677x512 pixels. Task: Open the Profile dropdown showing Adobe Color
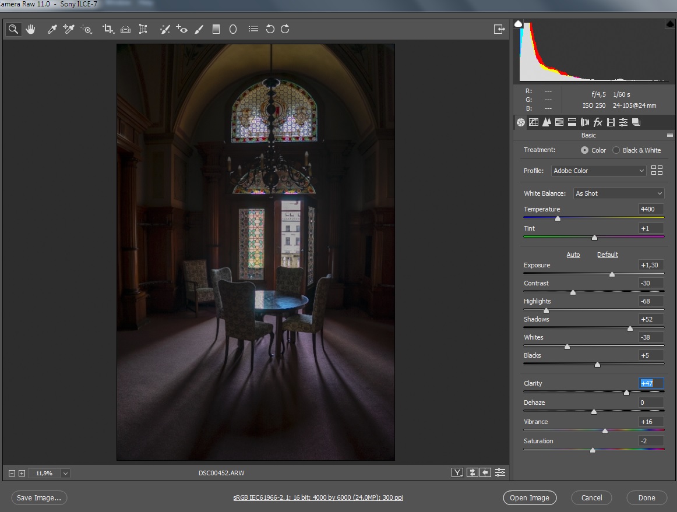pyautogui.click(x=599, y=171)
